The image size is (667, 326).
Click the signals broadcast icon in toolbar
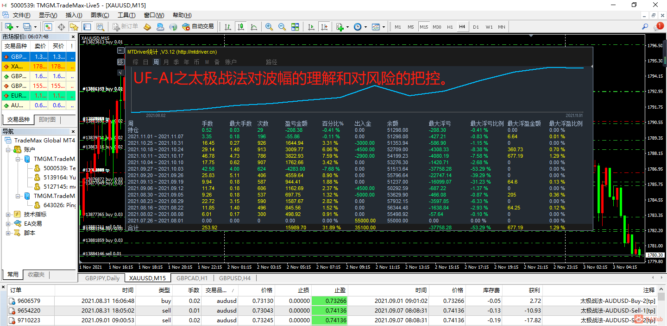point(173,27)
